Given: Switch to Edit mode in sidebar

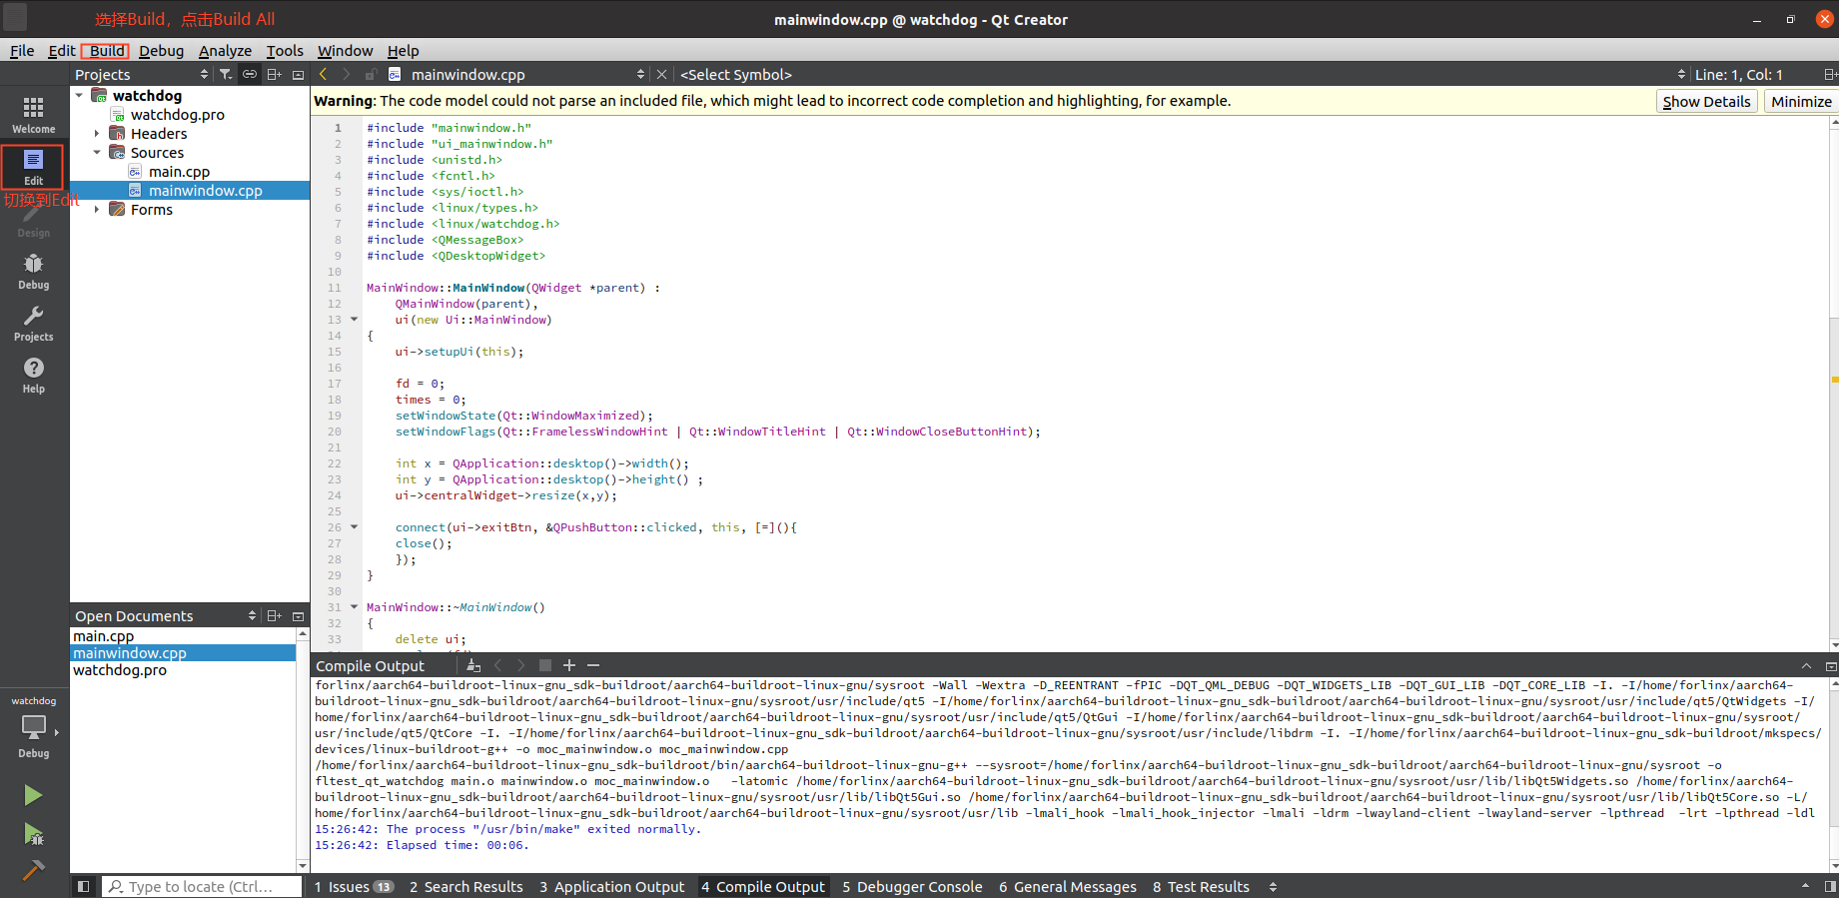Looking at the screenshot, I should click(x=33, y=166).
